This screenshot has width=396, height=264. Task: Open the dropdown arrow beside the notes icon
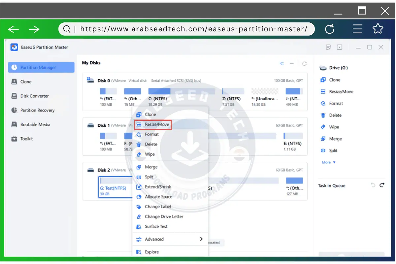point(339,47)
